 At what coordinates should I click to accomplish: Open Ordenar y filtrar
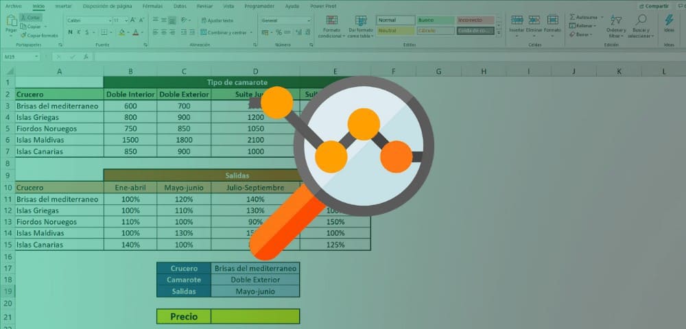616,26
